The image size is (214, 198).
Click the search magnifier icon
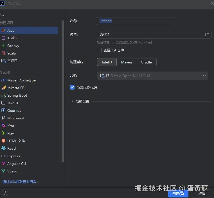click(2, 14)
